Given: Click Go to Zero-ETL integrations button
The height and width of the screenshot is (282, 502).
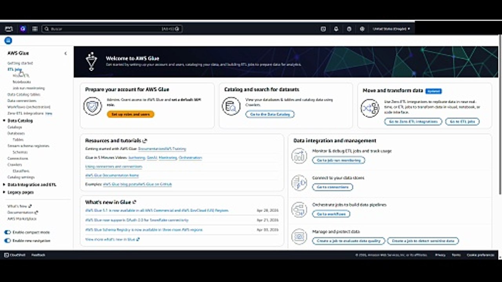Looking at the screenshot, I should (413, 122).
